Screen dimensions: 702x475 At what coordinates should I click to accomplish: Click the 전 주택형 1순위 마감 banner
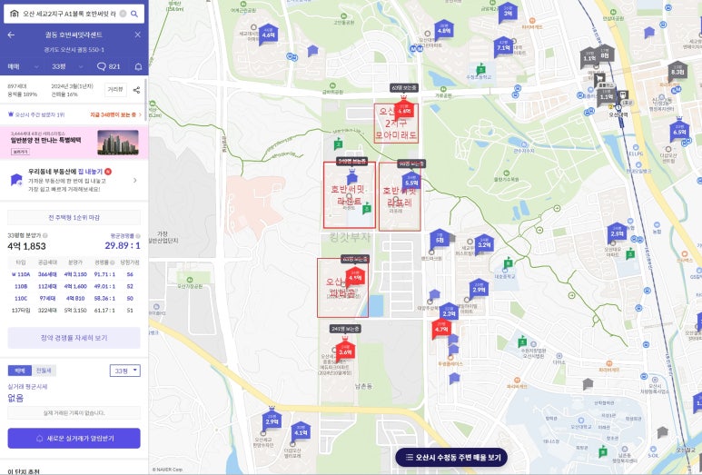tap(74, 218)
